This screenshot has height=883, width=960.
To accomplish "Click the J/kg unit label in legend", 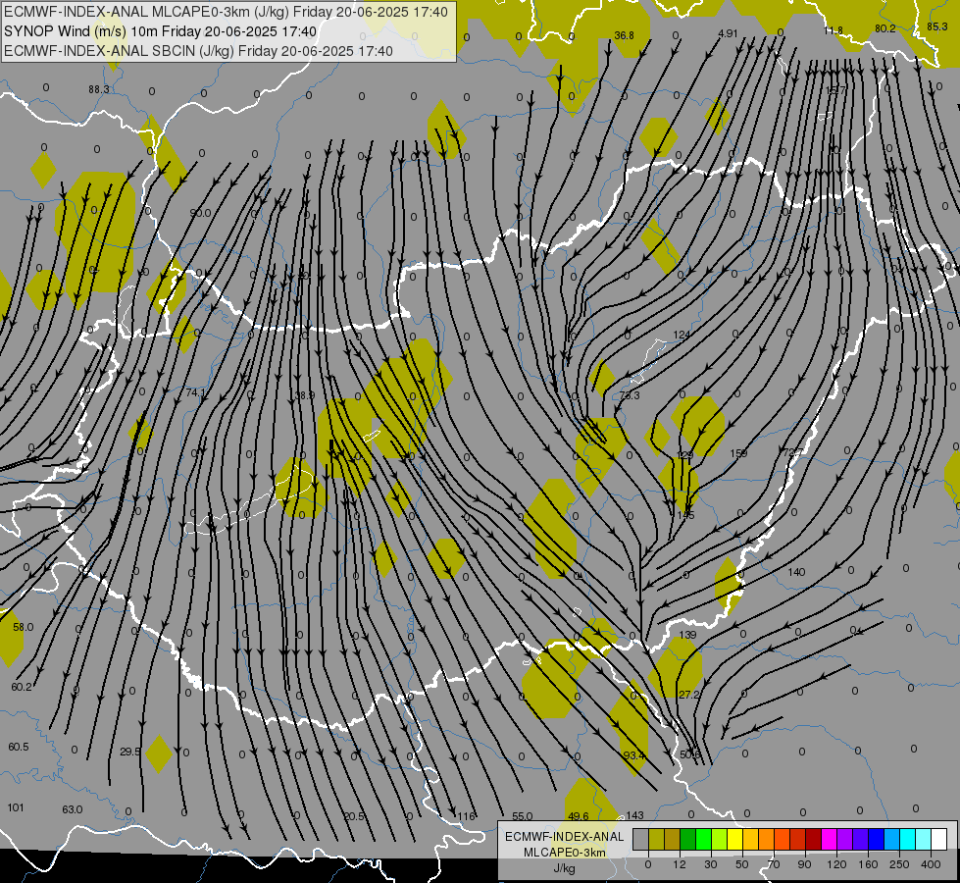I will click(x=565, y=868).
